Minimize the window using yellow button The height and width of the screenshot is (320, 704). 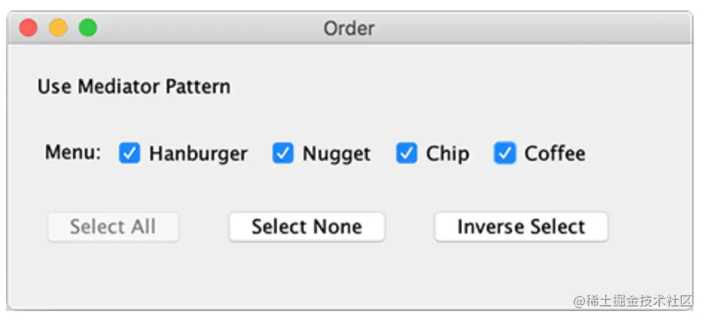tap(58, 28)
